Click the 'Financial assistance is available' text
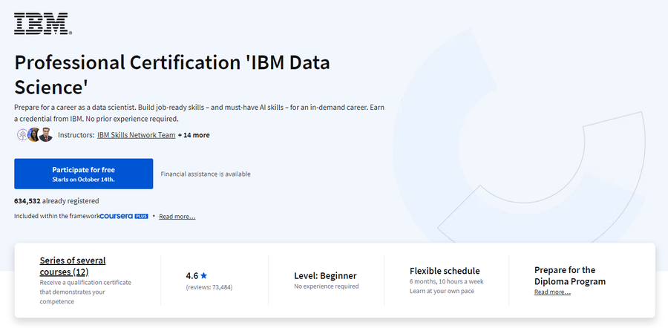This screenshot has width=668, height=328. 206,174
